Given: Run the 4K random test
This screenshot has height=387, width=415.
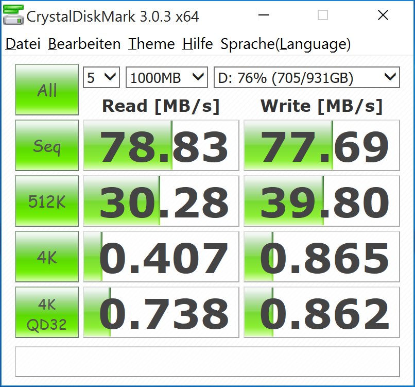Looking at the screenshot, I should point(46,256).
